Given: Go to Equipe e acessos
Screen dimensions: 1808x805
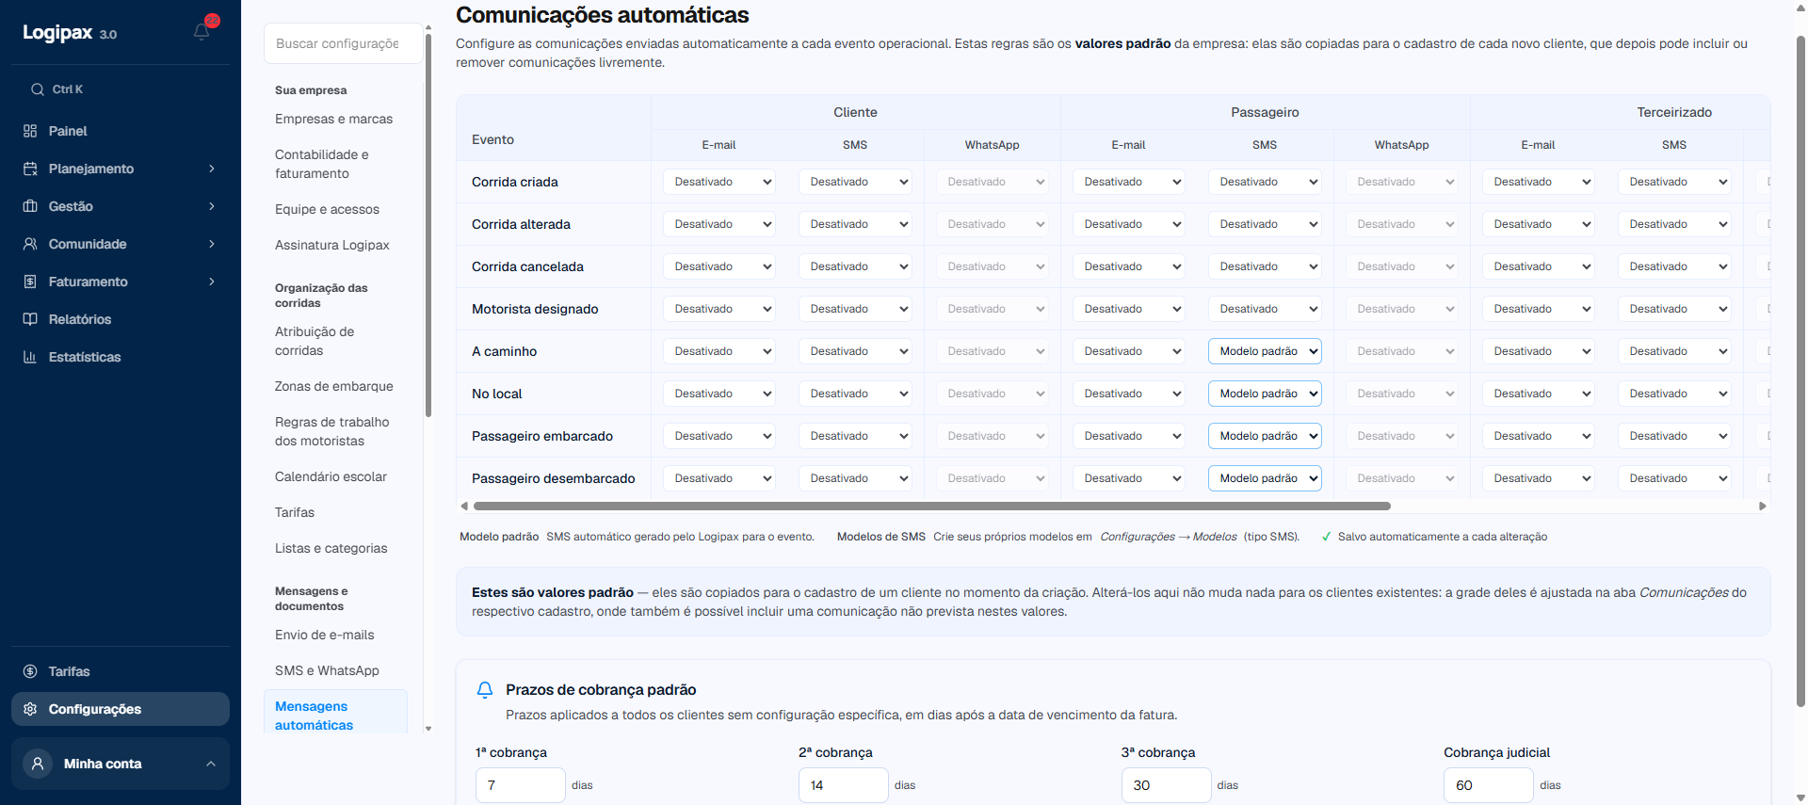Looking at the screenshot, I should click(x=327, y=210).
